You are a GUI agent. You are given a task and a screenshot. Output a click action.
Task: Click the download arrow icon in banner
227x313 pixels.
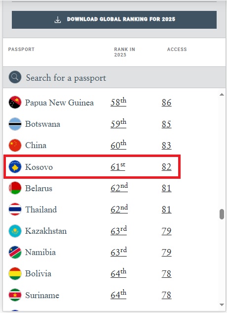coord(58,20)
